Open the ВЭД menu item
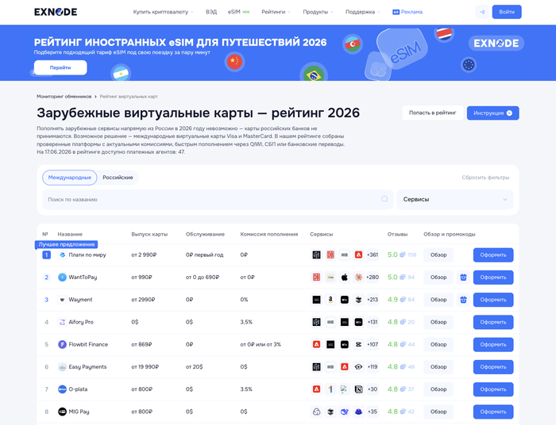Image resolution: width=556 pixels, height=425 pixels. [211, 12]
